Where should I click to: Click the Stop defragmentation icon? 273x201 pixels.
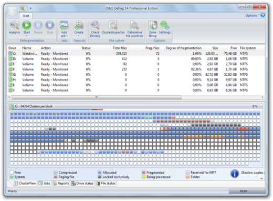50,25
